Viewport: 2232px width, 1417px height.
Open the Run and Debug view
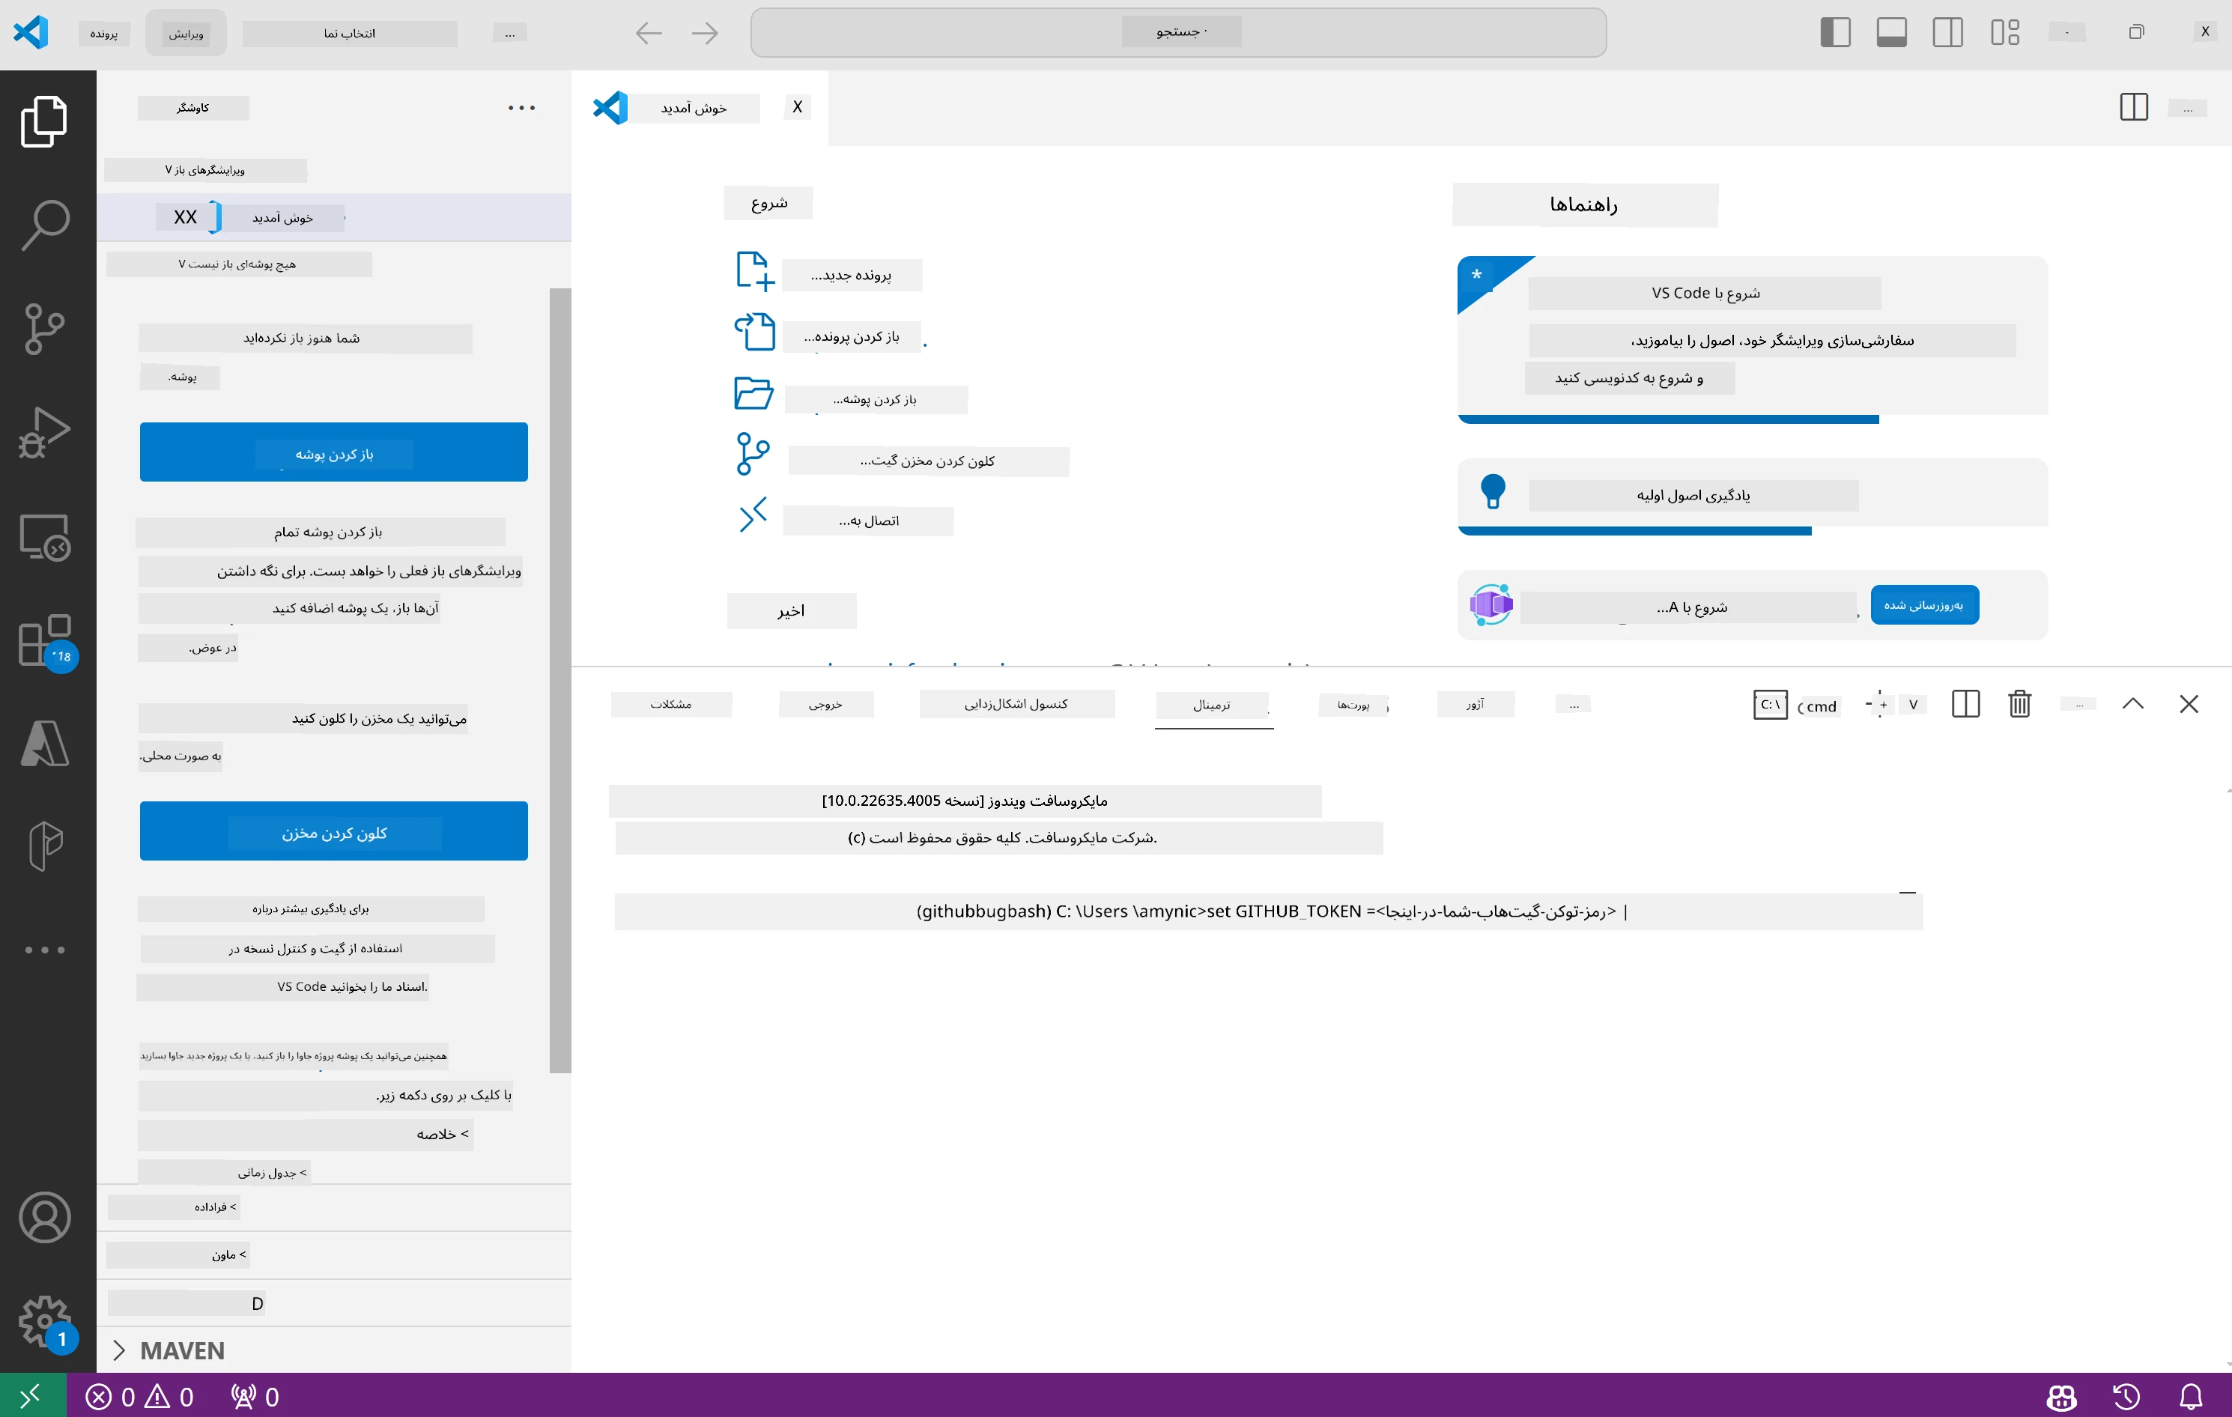44,433
